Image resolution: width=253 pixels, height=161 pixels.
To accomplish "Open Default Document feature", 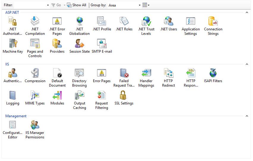I will pyautogui.click(x=57, y=78).
